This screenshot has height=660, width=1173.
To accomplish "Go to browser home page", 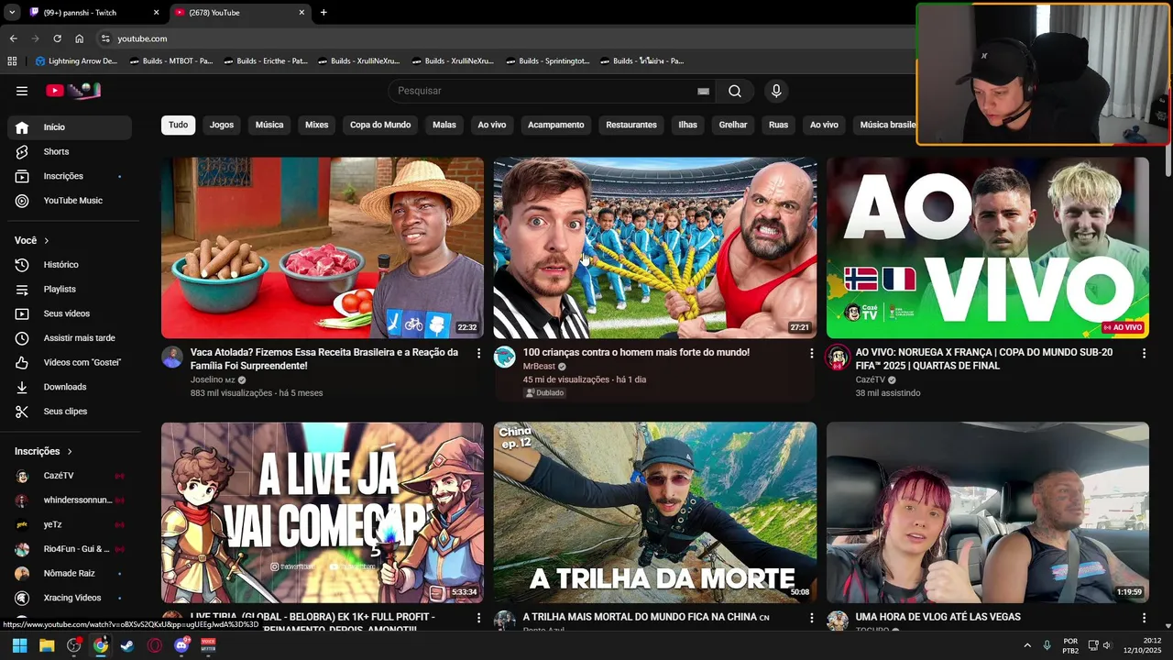I will click(x=79, y=38).
